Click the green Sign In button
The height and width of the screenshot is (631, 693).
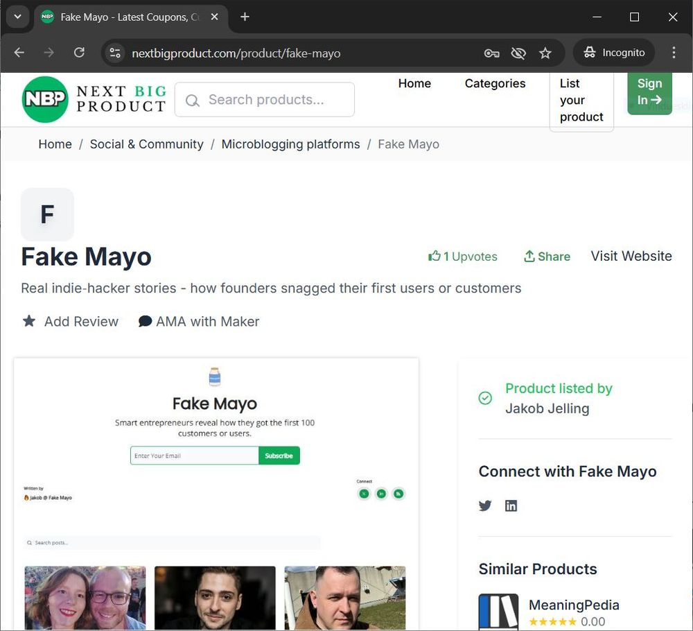point(650,92)
